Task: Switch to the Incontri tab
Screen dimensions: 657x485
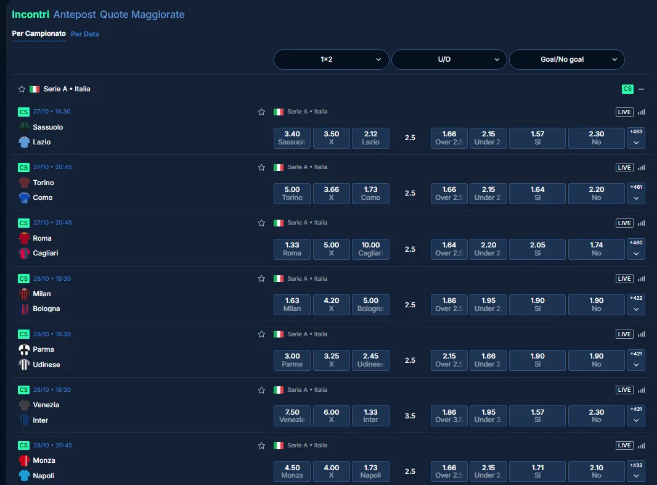Action: click(x=31, y=14)
